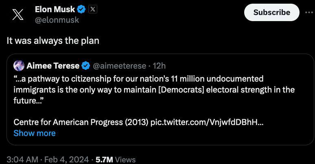Click the X affiliation badge beside Elon Musk

click(93, 9)
